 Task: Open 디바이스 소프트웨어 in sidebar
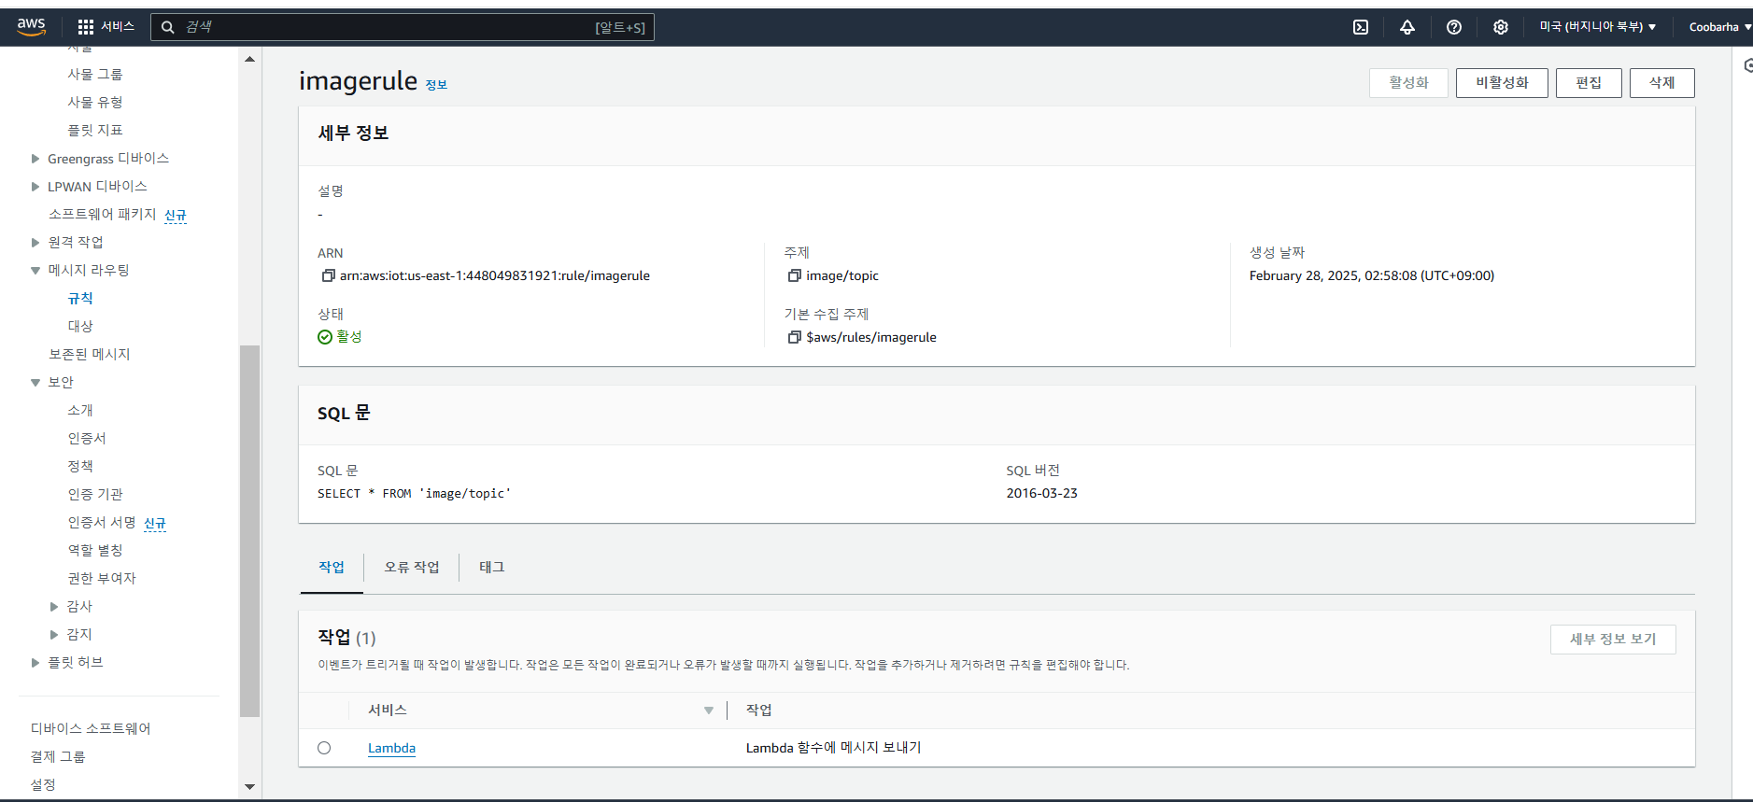91,728
